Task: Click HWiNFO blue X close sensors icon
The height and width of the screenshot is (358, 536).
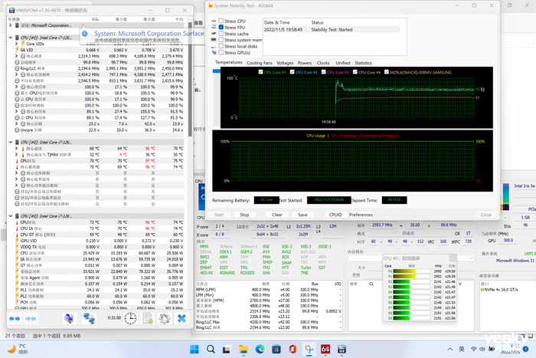Action: 181,319
